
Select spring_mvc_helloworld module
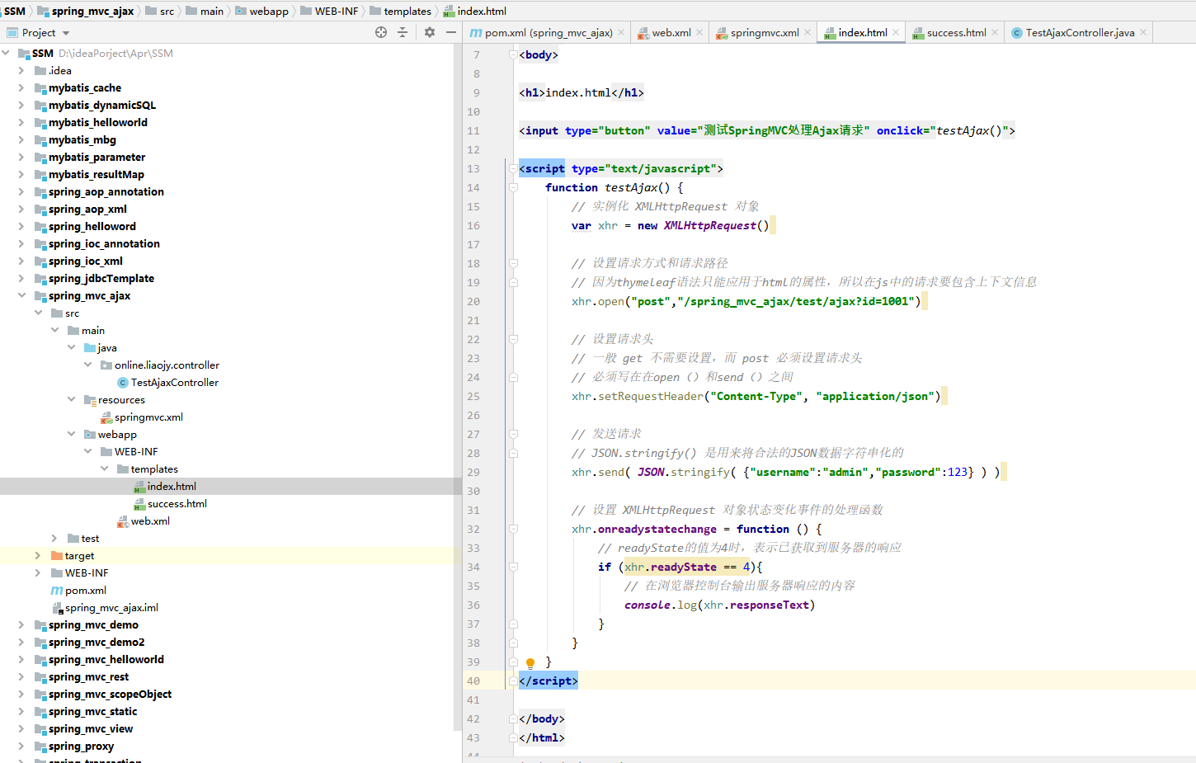click(99, 659)
